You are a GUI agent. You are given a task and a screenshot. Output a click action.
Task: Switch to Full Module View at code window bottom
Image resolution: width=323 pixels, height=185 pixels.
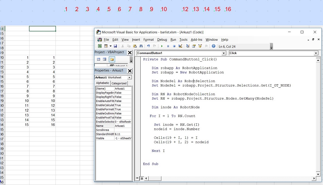[142, 178]
